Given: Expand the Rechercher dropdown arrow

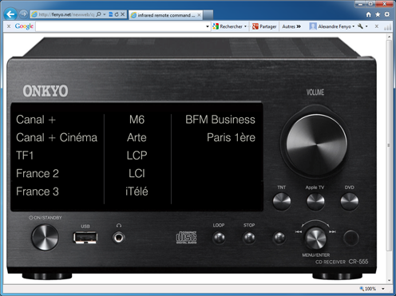Looking at the screenshot, I should point(245,26).
